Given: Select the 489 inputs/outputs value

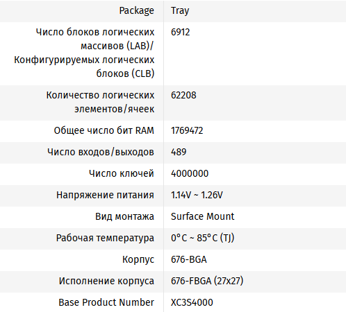Looking at the screenshot, I should (179, 152).
